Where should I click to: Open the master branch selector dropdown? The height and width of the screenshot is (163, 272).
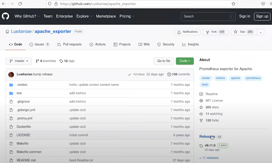(x=19, y=61)
